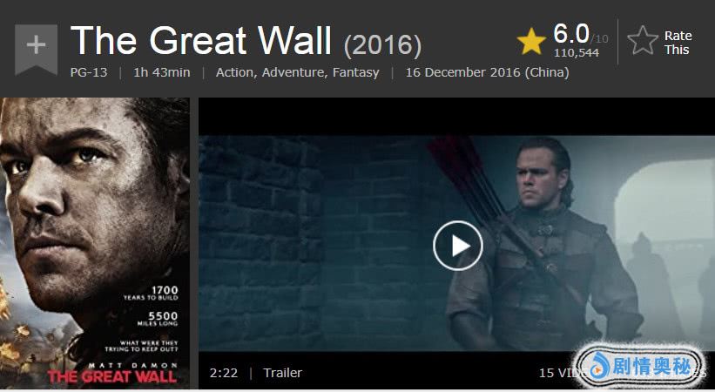Open release date 16 December 2016 (China)
This screenshot has width=715, height=392.
pos(487,72)
